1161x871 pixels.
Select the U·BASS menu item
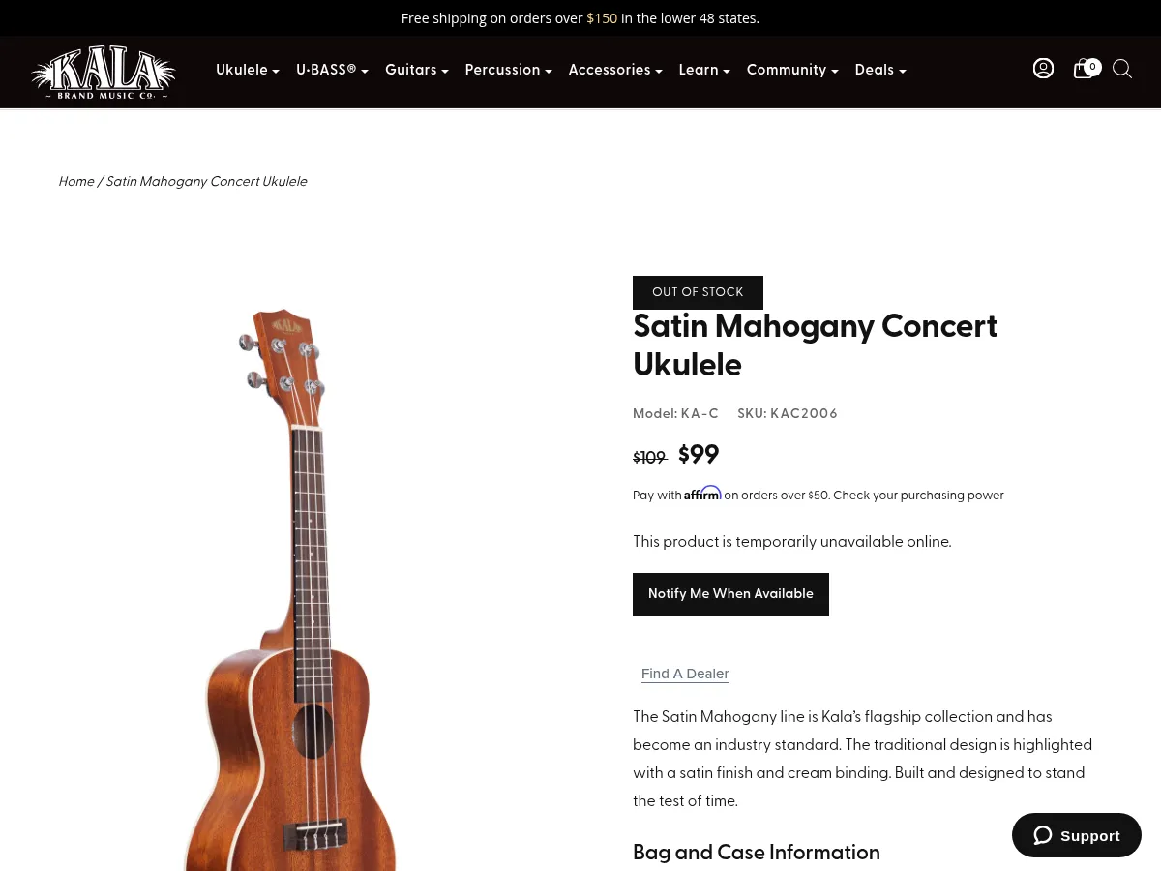click(326, 70)
